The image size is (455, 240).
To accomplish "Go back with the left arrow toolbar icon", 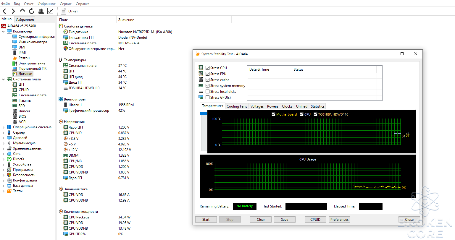I will click(x=4, y=11).
